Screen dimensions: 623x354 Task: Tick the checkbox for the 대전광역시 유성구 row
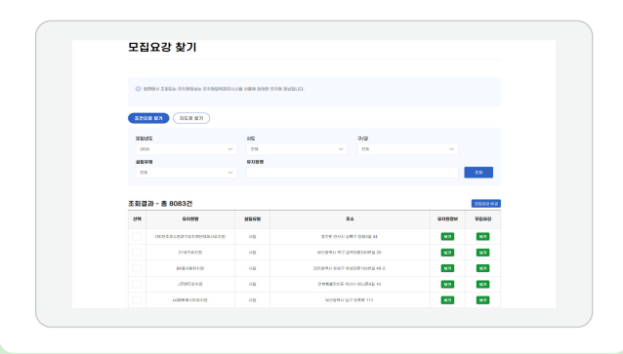(137, 268)
